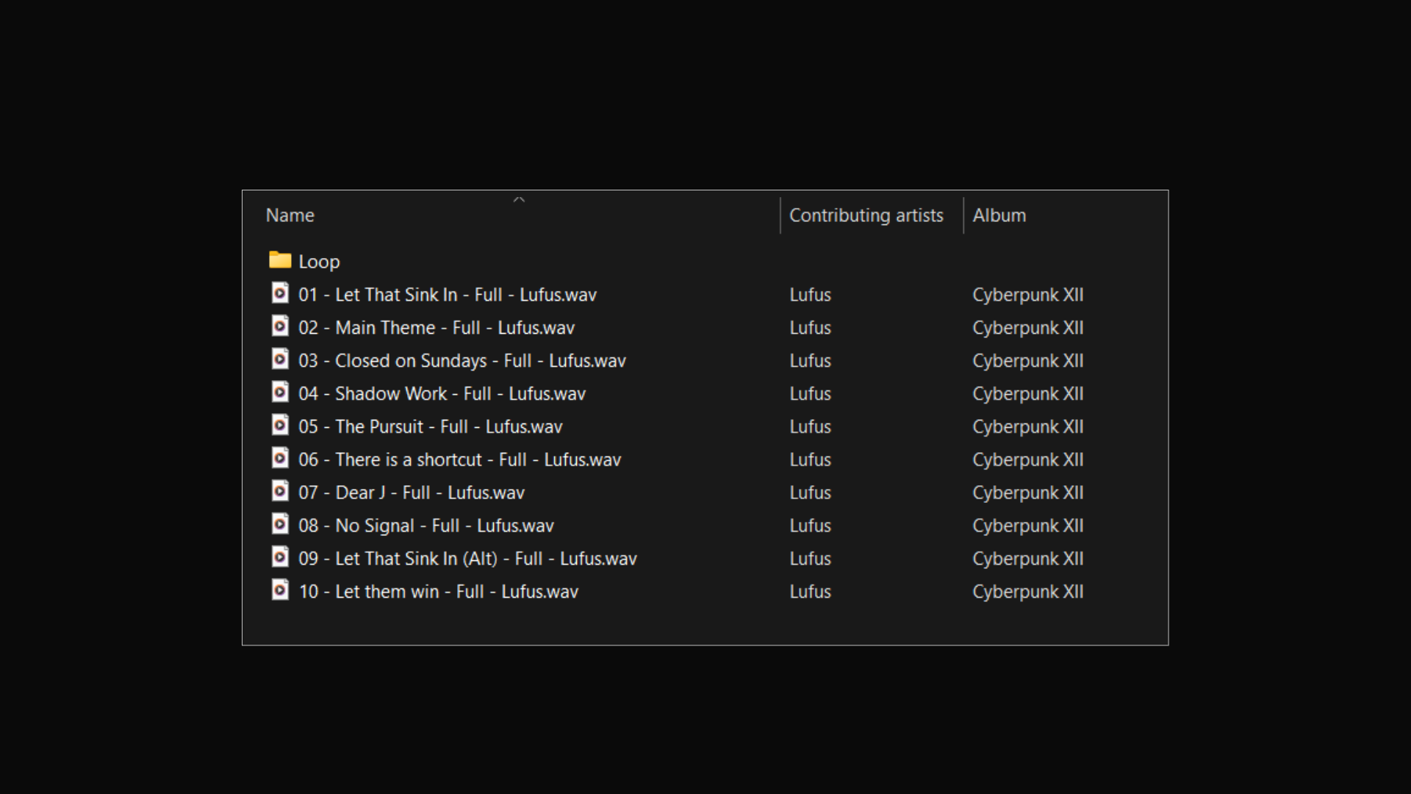The width and height of the screenshot is (1411, 794).
Task: Click the No Signal audio file icon
Action: click(280, 524)
